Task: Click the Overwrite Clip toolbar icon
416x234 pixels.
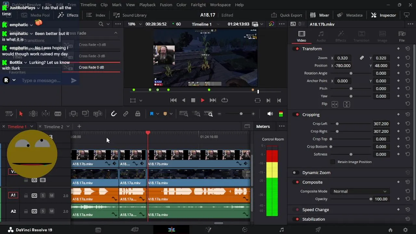Action: tap(85, 114)
